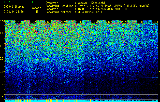Click the Receiving Location label

tap(59, 6)
